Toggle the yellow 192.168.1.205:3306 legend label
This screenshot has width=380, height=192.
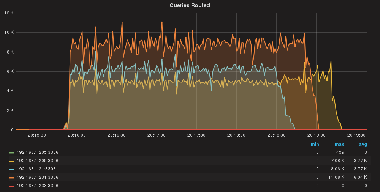point(38,161)
